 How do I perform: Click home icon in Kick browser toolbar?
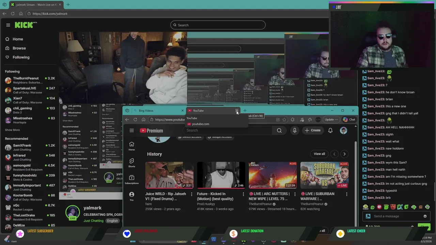coord(21,14)
